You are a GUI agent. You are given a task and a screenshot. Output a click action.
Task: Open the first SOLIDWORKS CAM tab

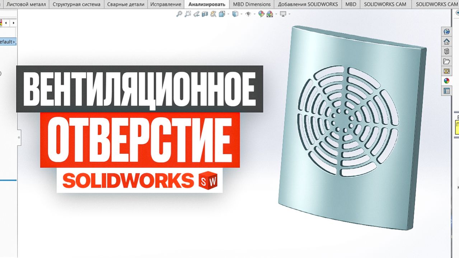(385, 4)
